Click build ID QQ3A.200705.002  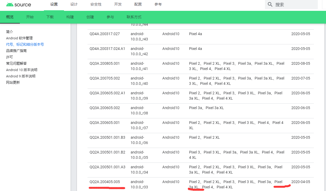[x=105, y=78]
